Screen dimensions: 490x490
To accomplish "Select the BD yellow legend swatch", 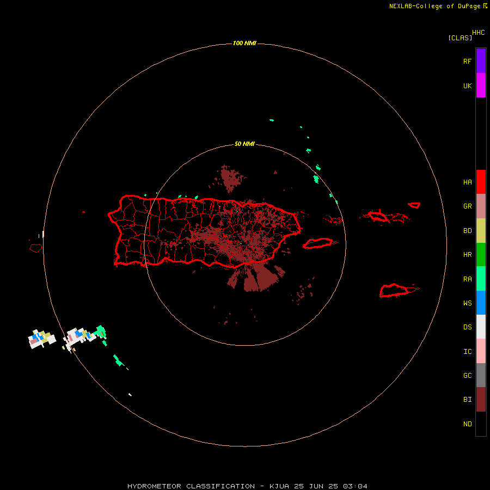I will click(481, 231).
